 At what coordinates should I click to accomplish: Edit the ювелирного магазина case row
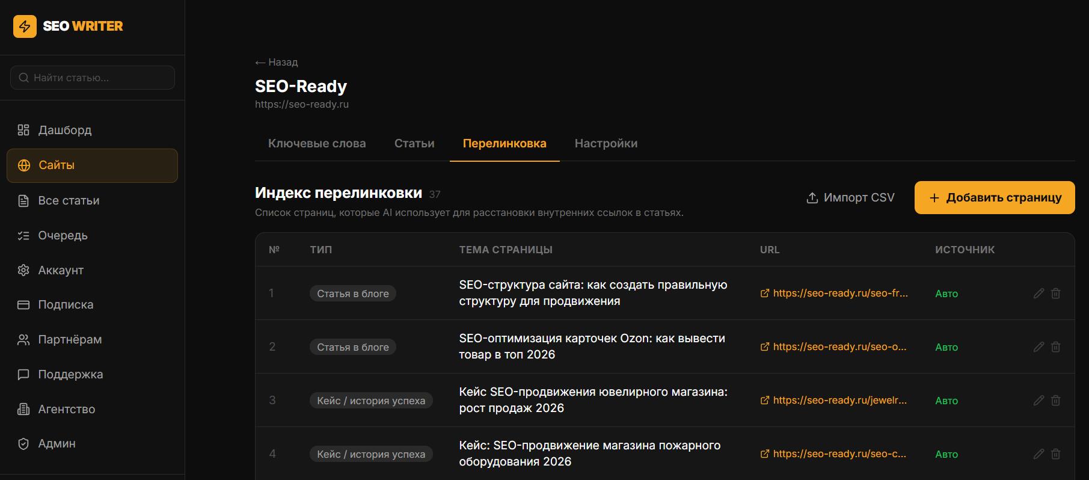(1038, 401)
